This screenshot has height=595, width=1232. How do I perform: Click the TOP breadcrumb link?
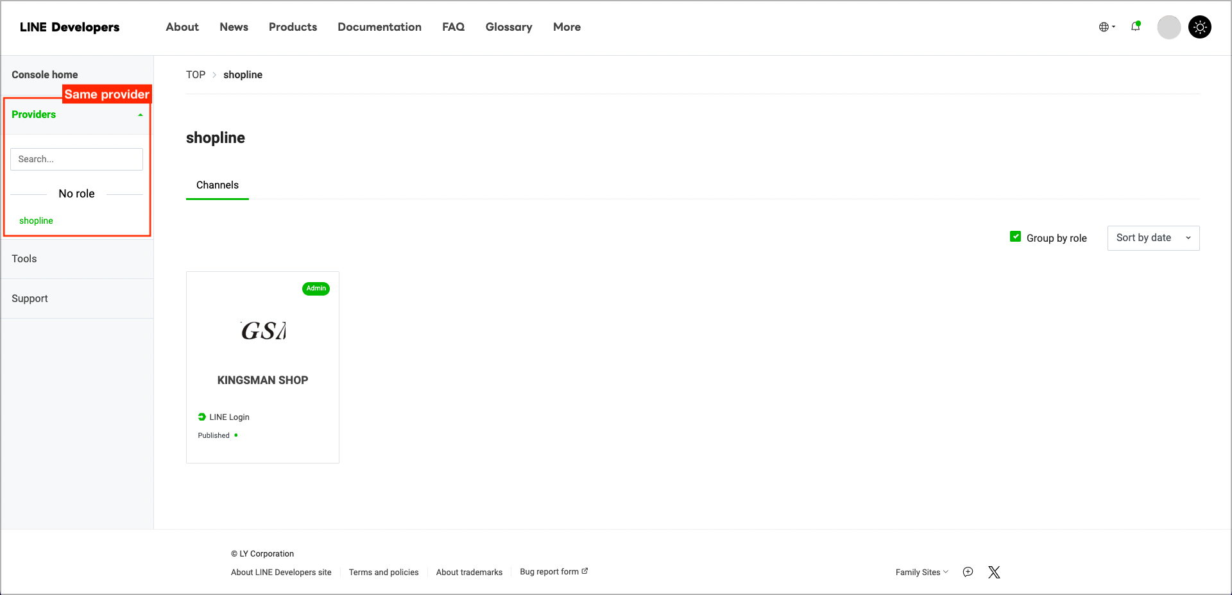[x=196, y=75]
